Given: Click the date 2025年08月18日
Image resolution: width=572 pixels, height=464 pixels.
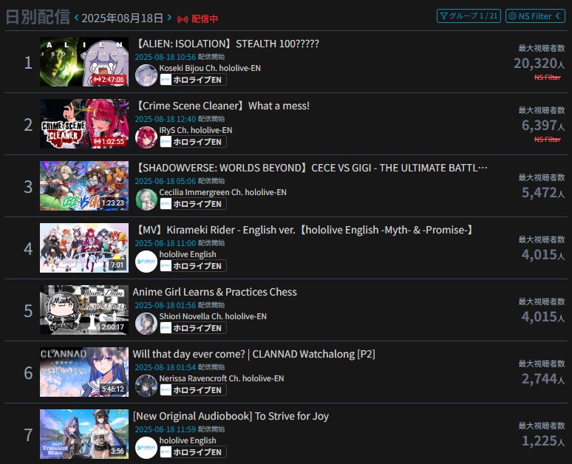Looking at the screenshot, I should coord(122,18).
